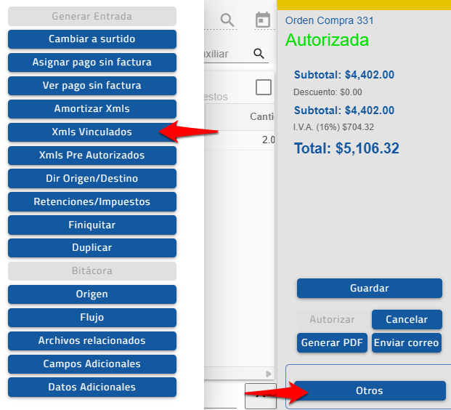Open Retenciones/Impuestos
The image size is (451, 410).
pos(92,202)
